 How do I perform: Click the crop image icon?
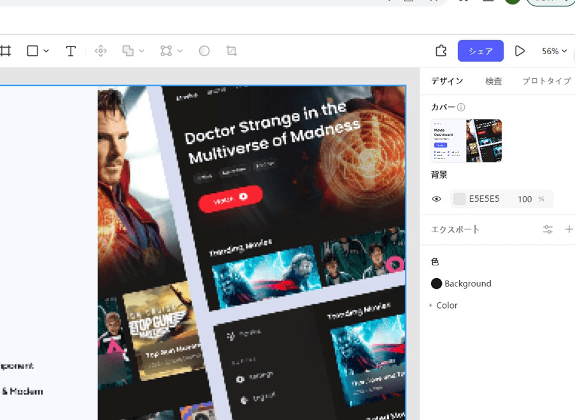[231, 51]
